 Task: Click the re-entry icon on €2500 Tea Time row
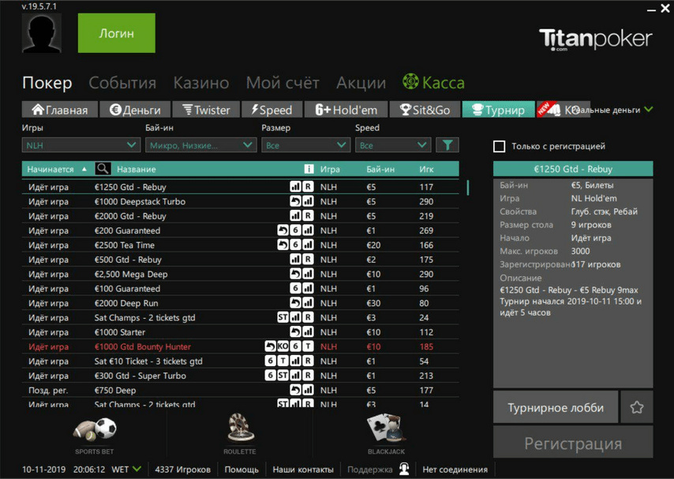pos(283,245)
